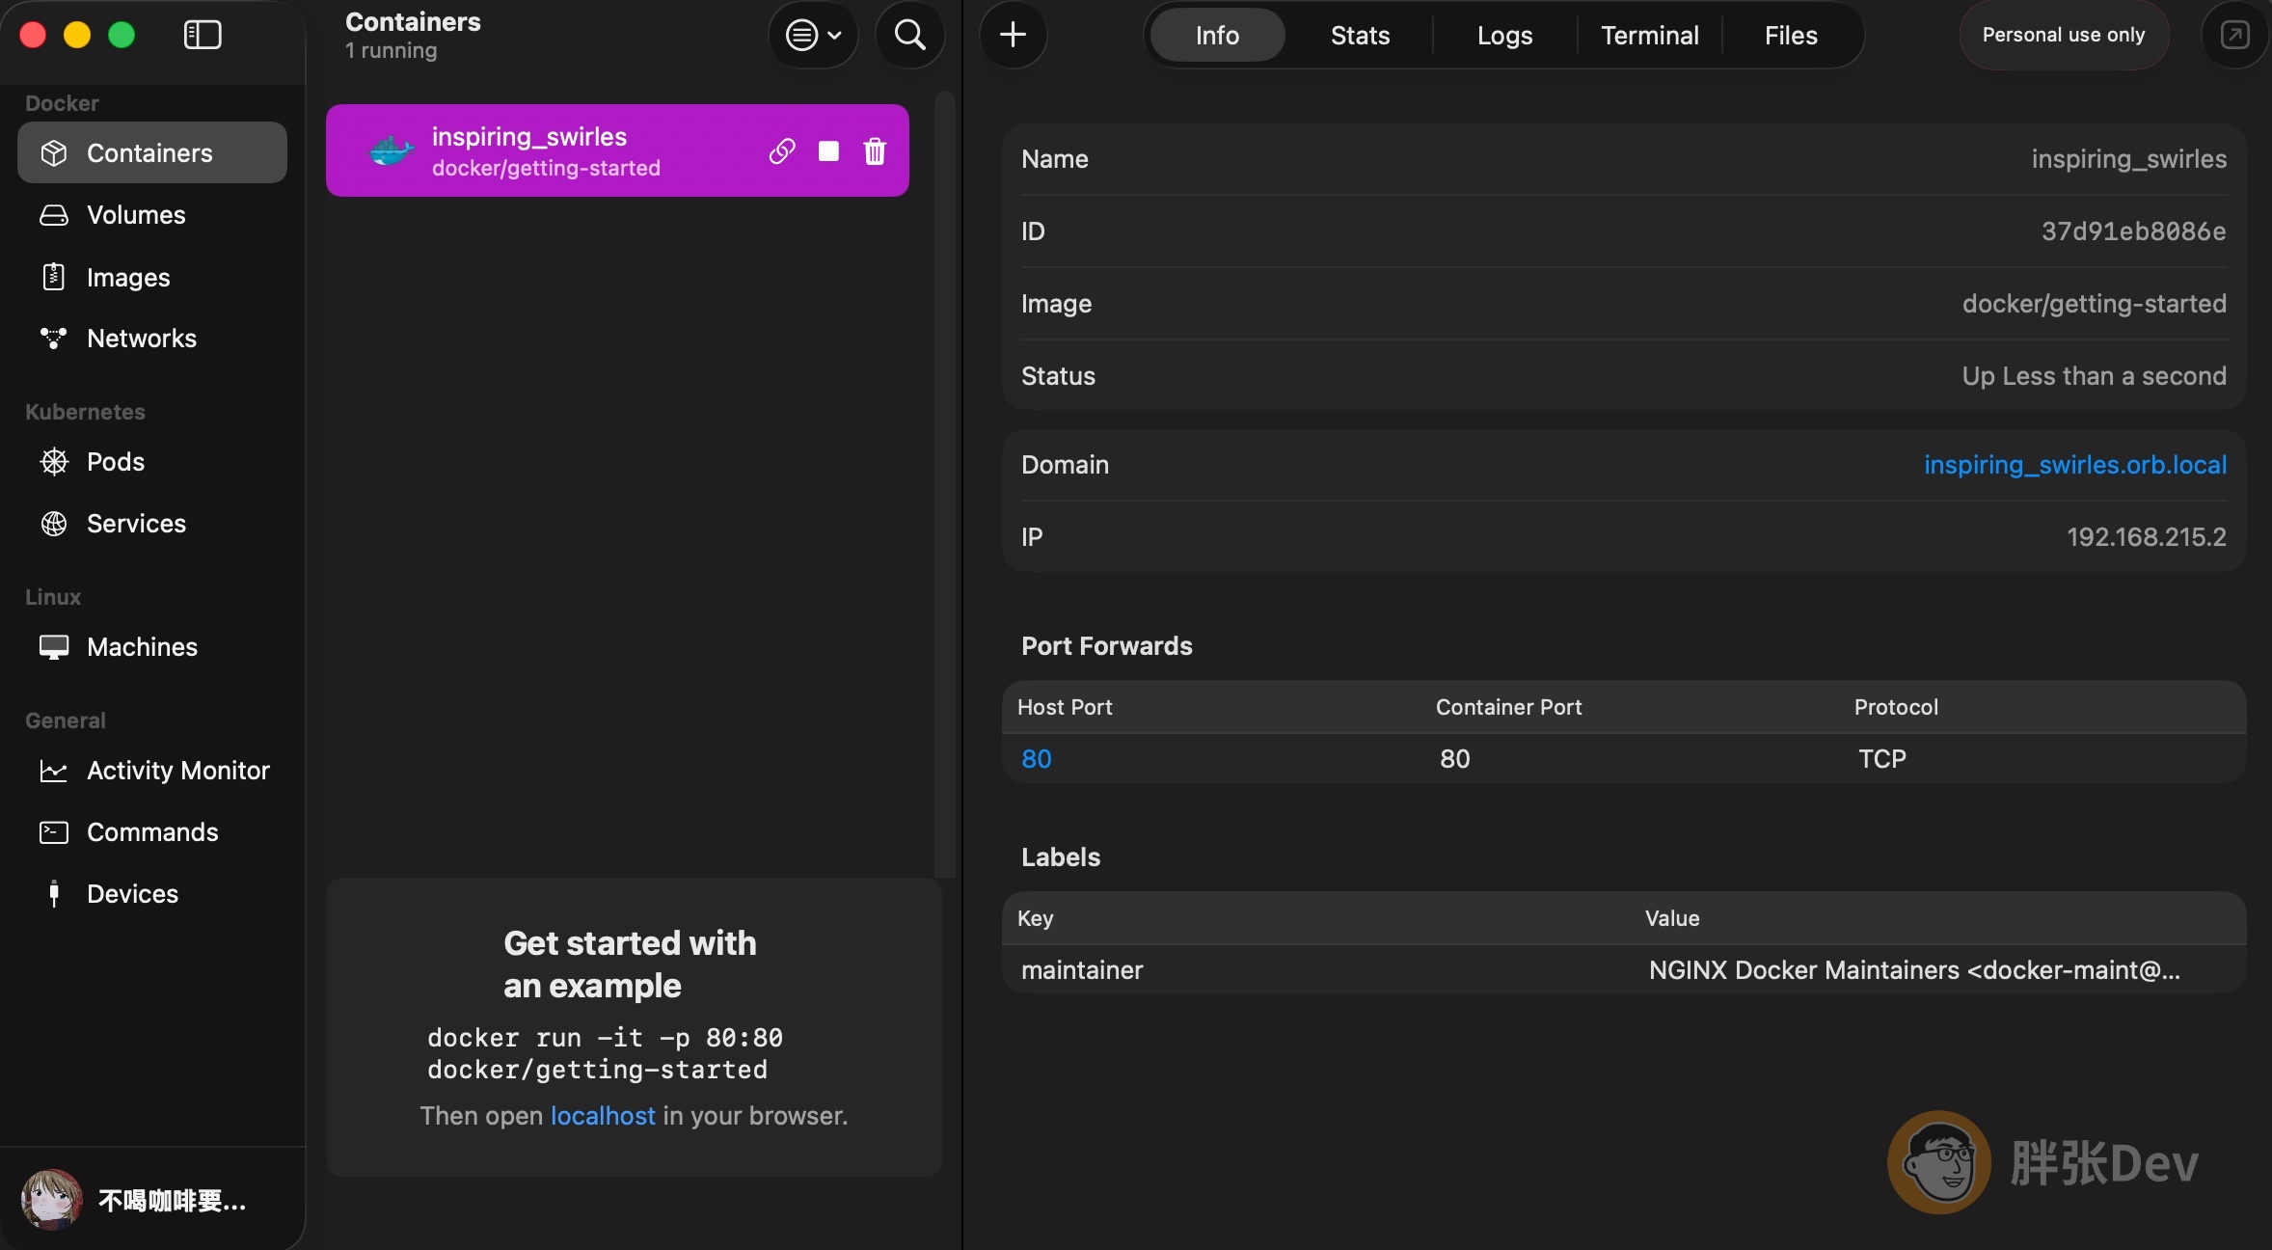Click the NGINX Docker Maintainers value

[1914, 970]
